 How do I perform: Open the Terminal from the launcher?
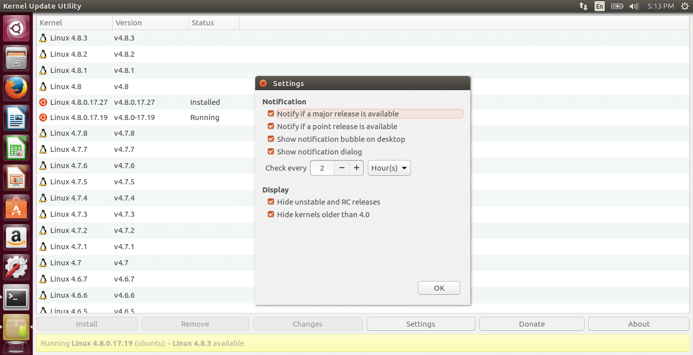(17, 297)
